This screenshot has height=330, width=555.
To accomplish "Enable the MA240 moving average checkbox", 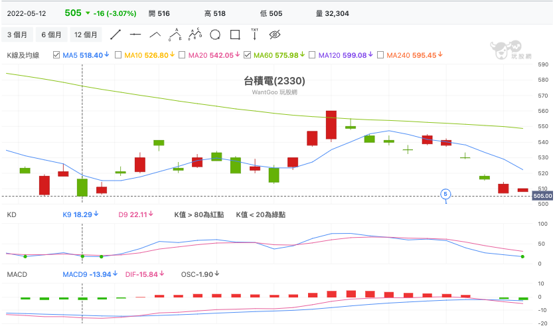I will coord(380,55).
